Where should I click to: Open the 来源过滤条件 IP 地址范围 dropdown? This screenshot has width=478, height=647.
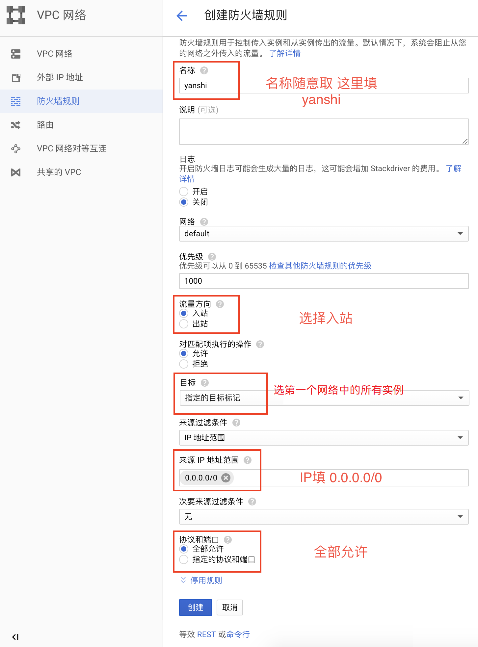pos(324,438)
